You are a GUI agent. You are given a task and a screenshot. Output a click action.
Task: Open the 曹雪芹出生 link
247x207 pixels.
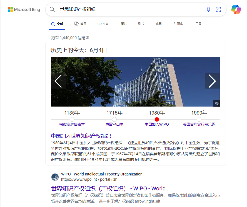click(114, 125)
